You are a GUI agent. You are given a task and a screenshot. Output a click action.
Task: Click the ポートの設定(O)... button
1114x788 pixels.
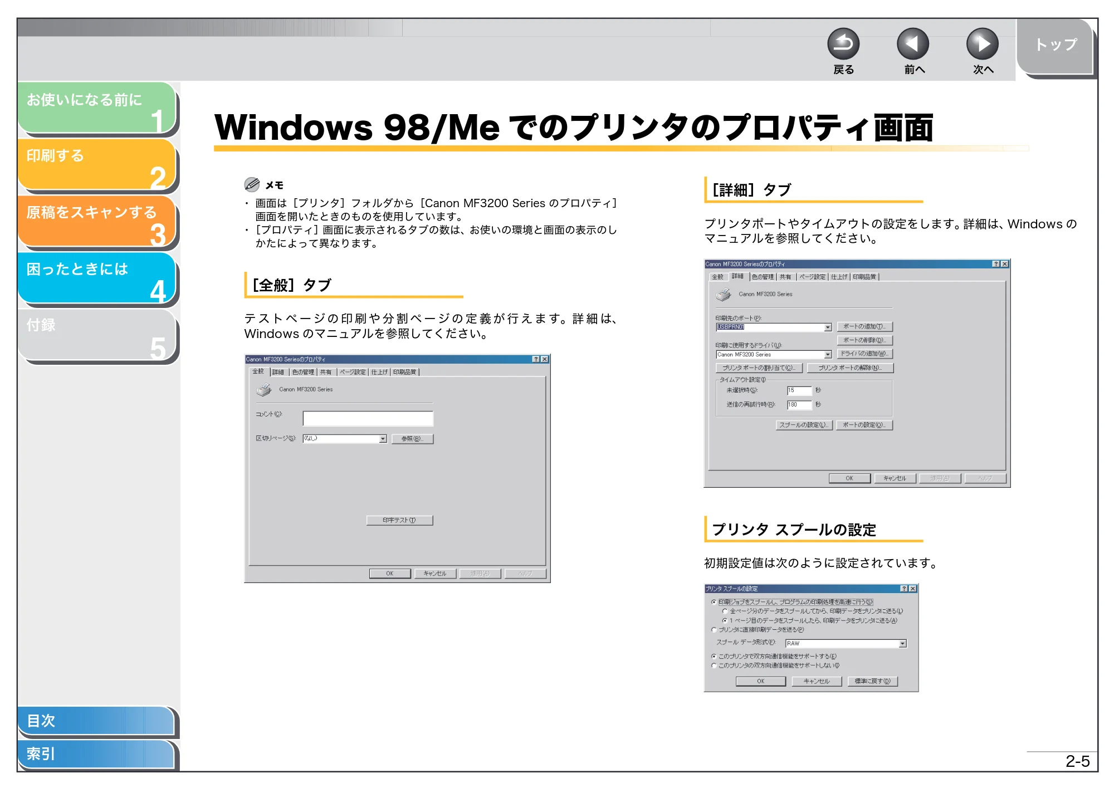click(864, 425)
